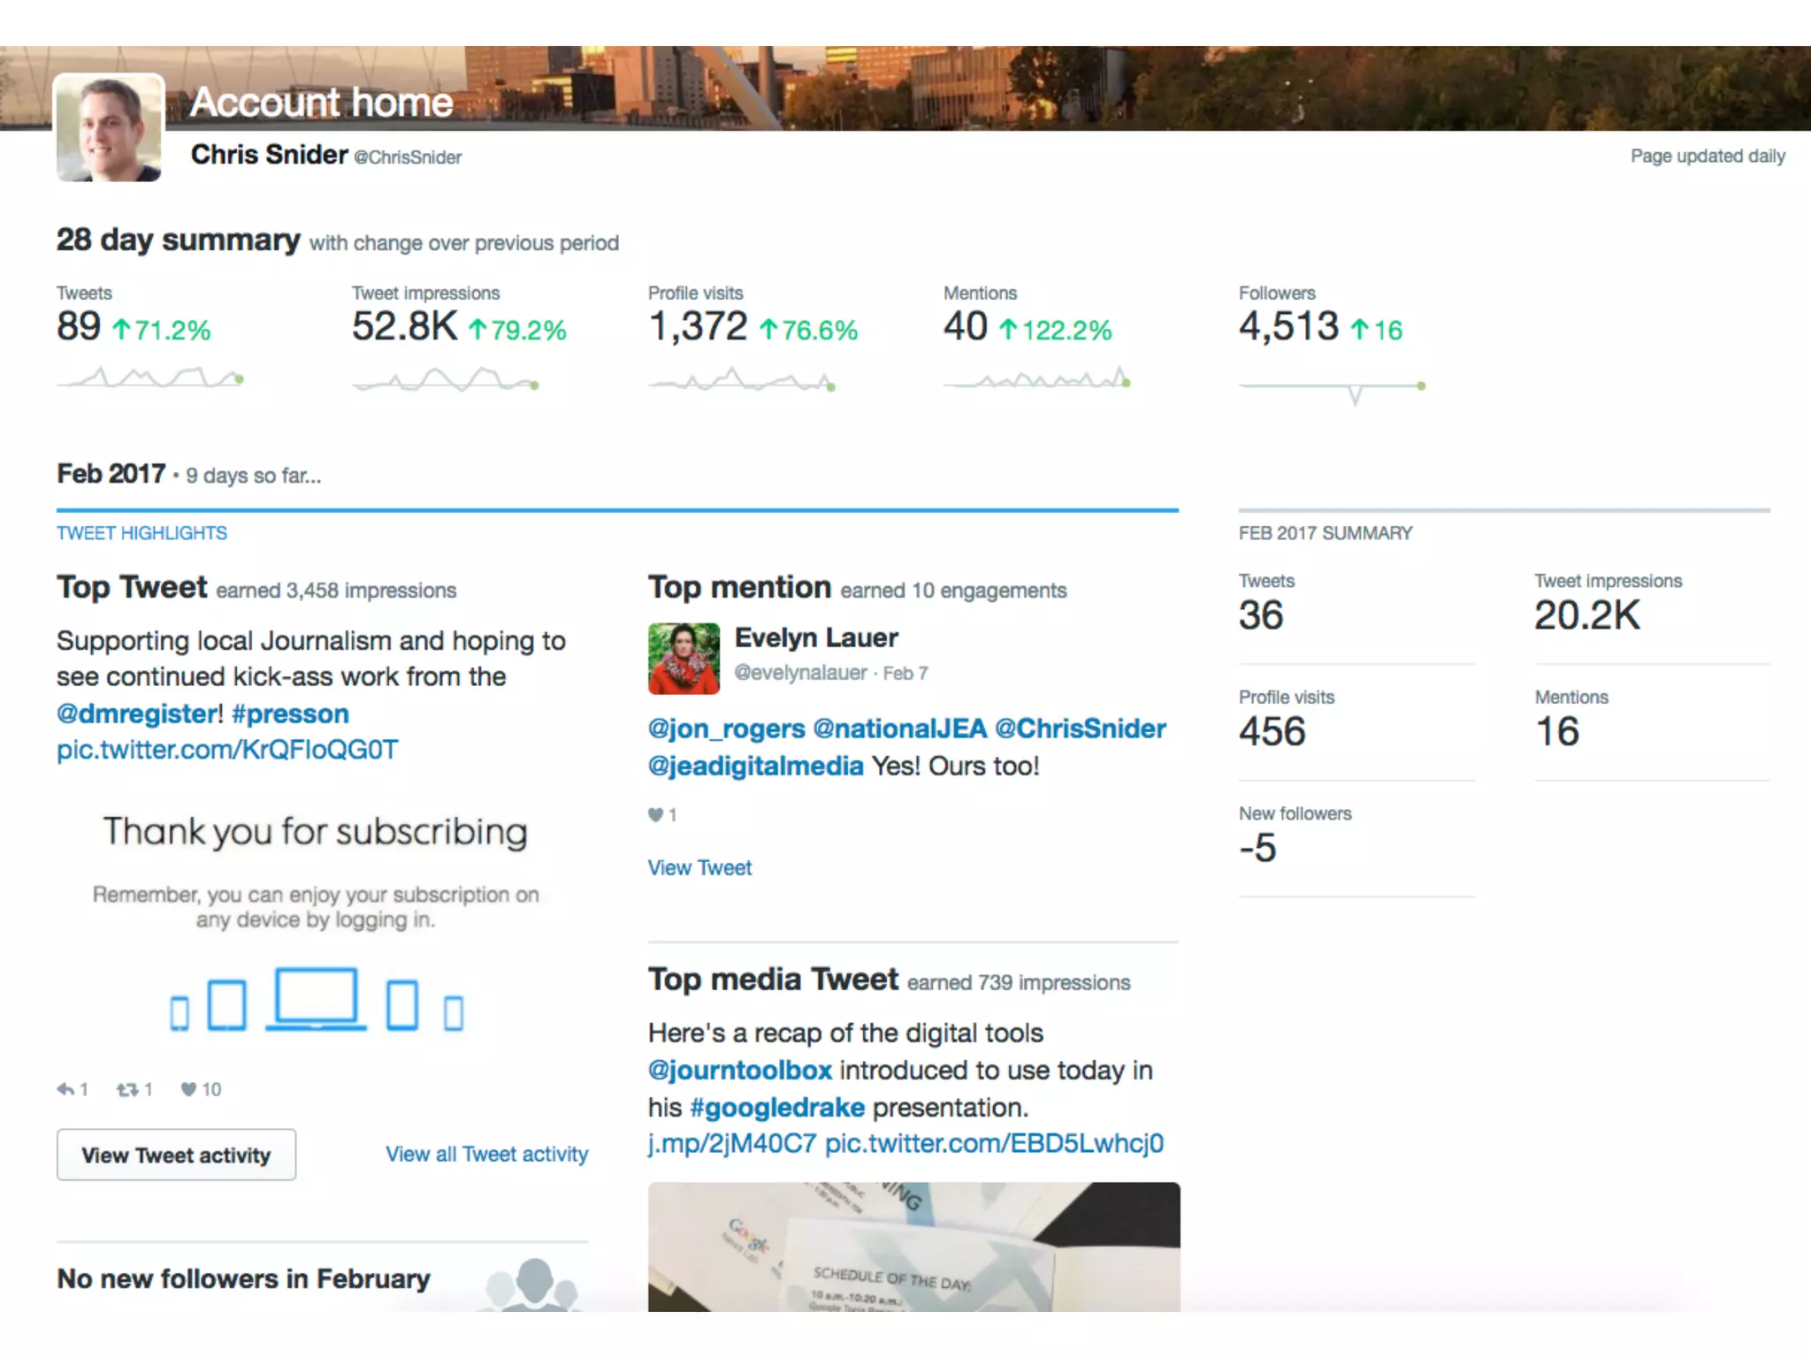Click the reply icon under the top tweet
This screenshot has width=1811, height=1358.
click(65, 1089)
